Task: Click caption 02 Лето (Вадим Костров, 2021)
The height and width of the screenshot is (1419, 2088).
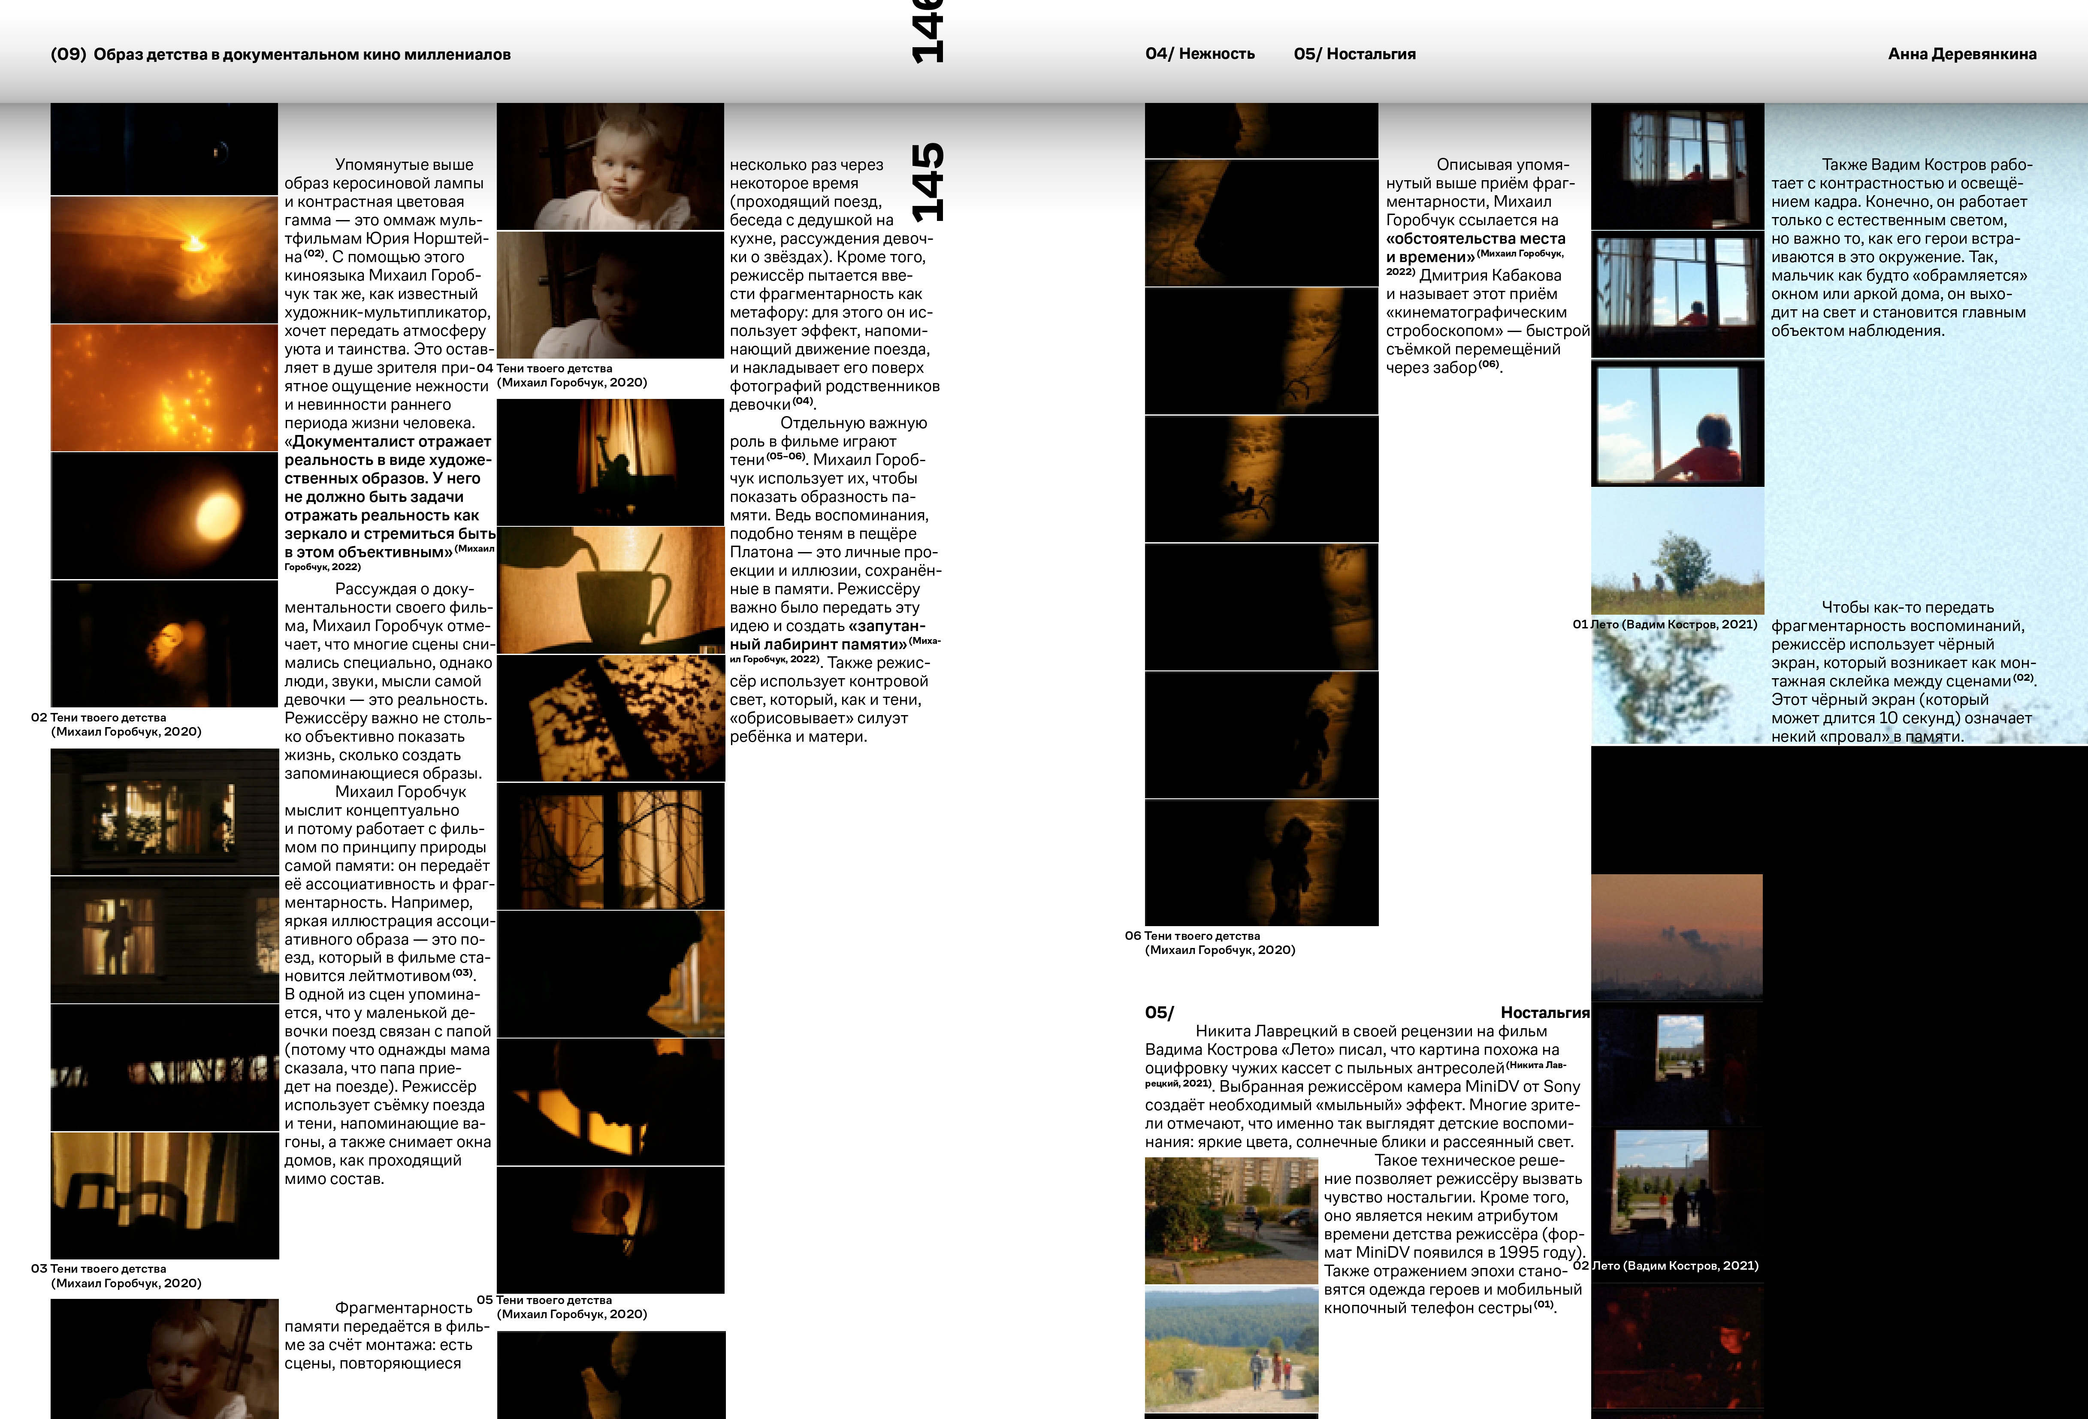Action: [x=1666, y=1265]
